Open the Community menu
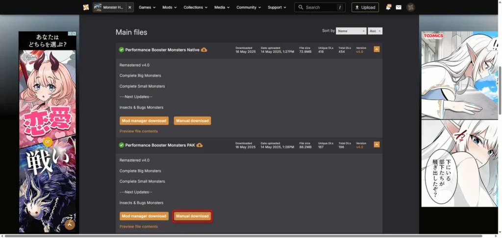 click(249, 7)
